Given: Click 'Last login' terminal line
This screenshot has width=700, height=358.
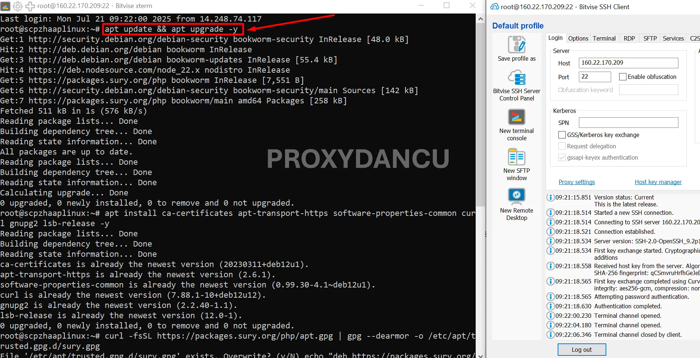Looking at the screenshot, I should pyautogui.click(x=131, y=19).
